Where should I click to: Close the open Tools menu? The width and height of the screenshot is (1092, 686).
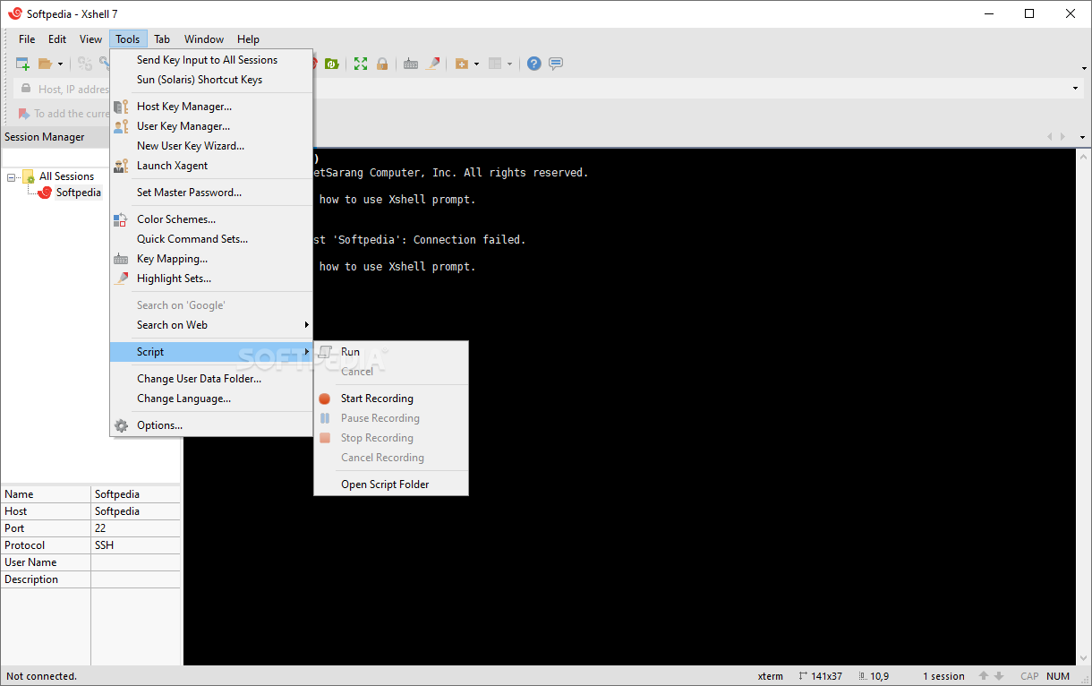(x=128, y=39)
